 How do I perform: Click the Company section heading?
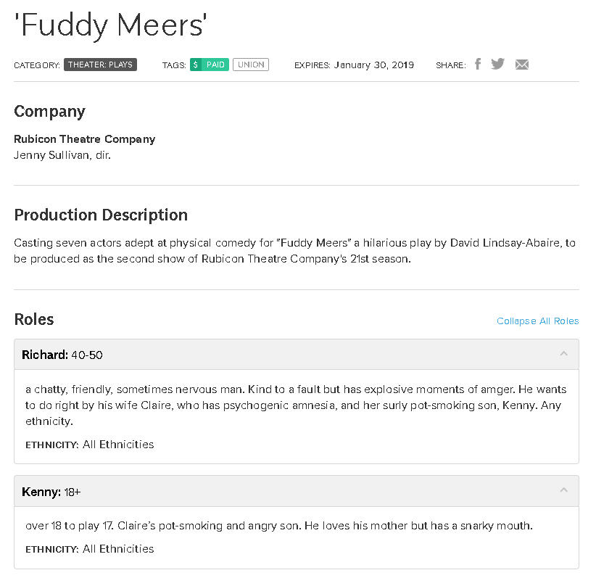point(49,111)
